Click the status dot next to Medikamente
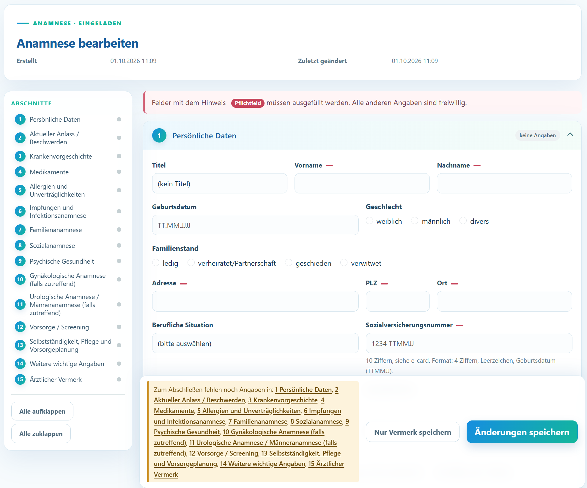This screenshot has width=587, height=488. [119, 172]
